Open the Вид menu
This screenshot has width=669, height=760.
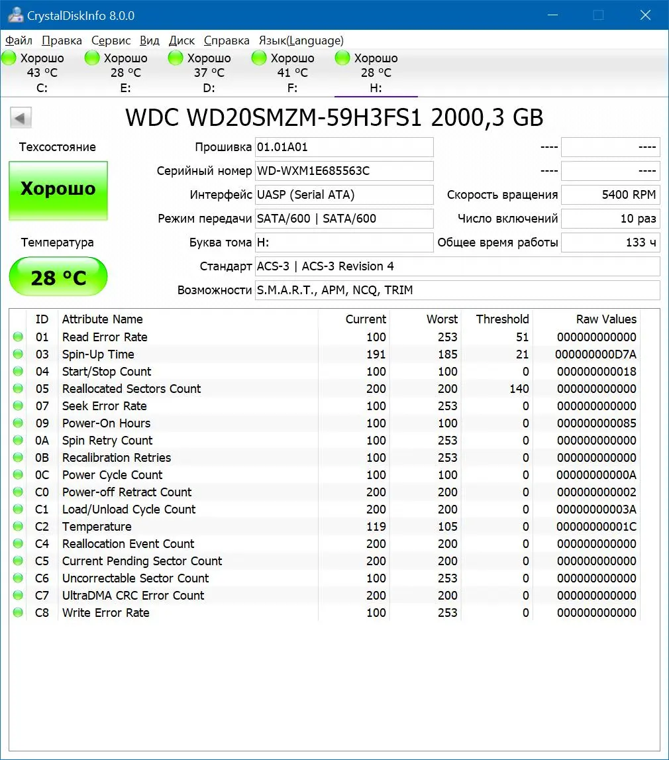click(x=150, y=40)
